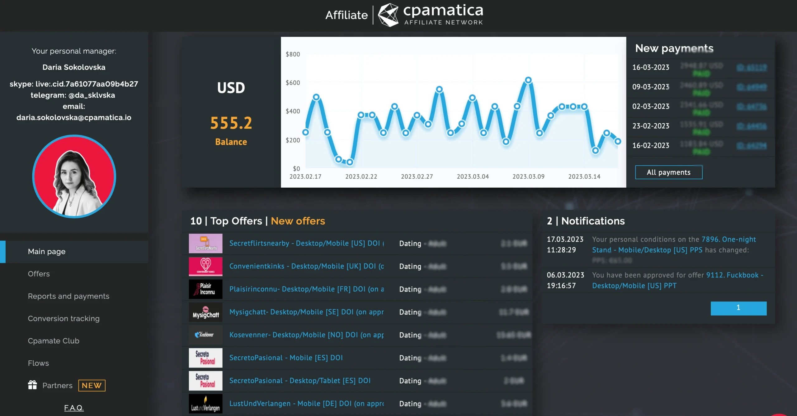Open the Kosevenner offer logo
The height and width of the screenshot is (416, 797).
click(x=205, y=335)
